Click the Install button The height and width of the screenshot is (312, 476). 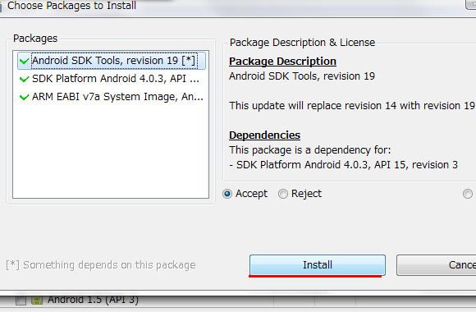(318, 265)
